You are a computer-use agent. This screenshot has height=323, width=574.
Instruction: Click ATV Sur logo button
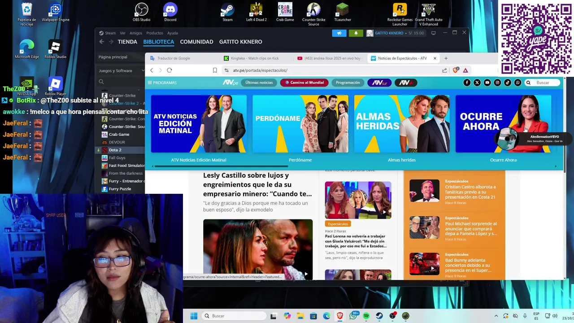coord(379,83)
